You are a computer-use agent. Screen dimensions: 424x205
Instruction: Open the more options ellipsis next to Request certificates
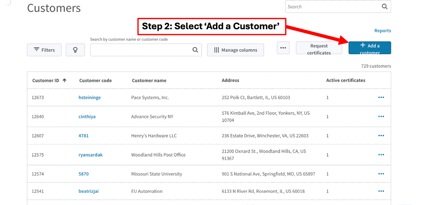(283, 48)
